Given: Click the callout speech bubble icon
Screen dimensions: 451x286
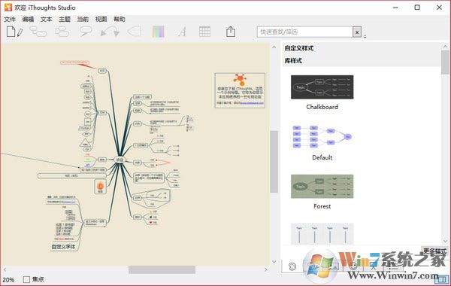Looking at the screenshot, I should point(86,32).
